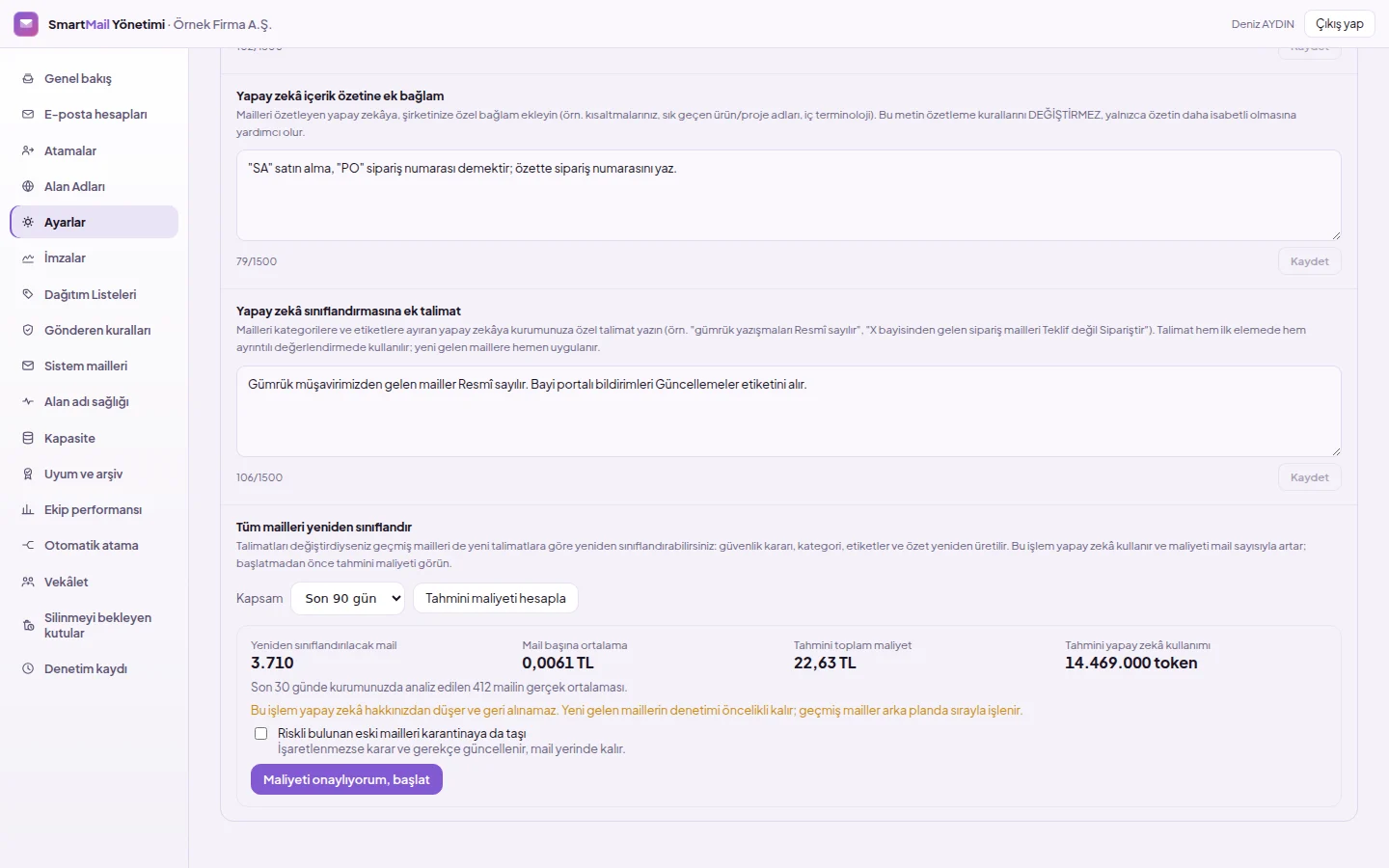Click the '79/1500' character counter
1389x868 pixels.
(257, 262)
